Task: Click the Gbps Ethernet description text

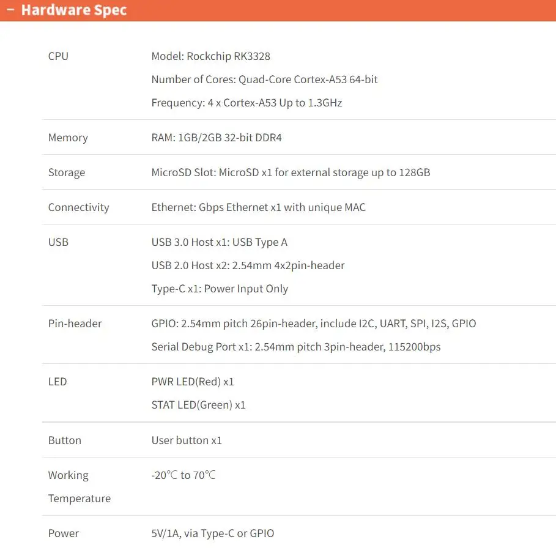Action: (x=258, y=207)
